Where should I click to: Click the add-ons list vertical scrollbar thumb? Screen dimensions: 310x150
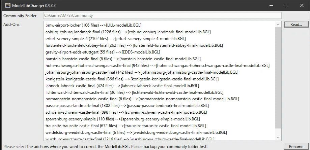278,77
